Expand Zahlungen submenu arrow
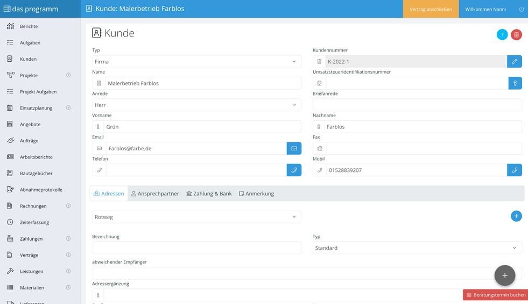This screenshot has width=528, height=304. coord(68,238)
